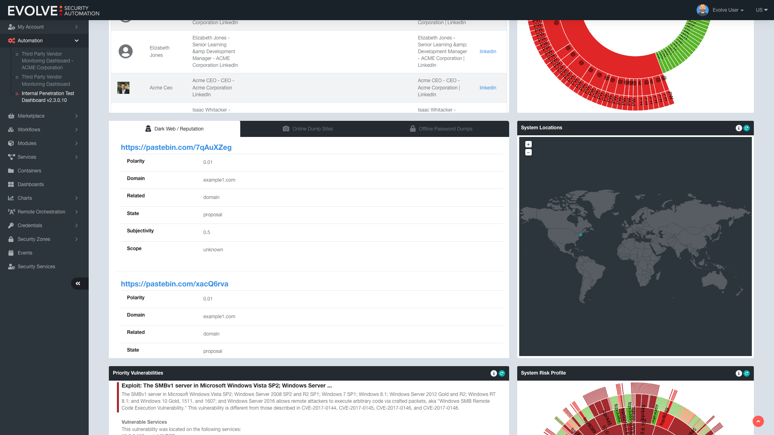Screen dimensions: 774x435
Task: Collapse the sidebar with double-chevron button
Action: pyautogui.click(x=78, y=284)
